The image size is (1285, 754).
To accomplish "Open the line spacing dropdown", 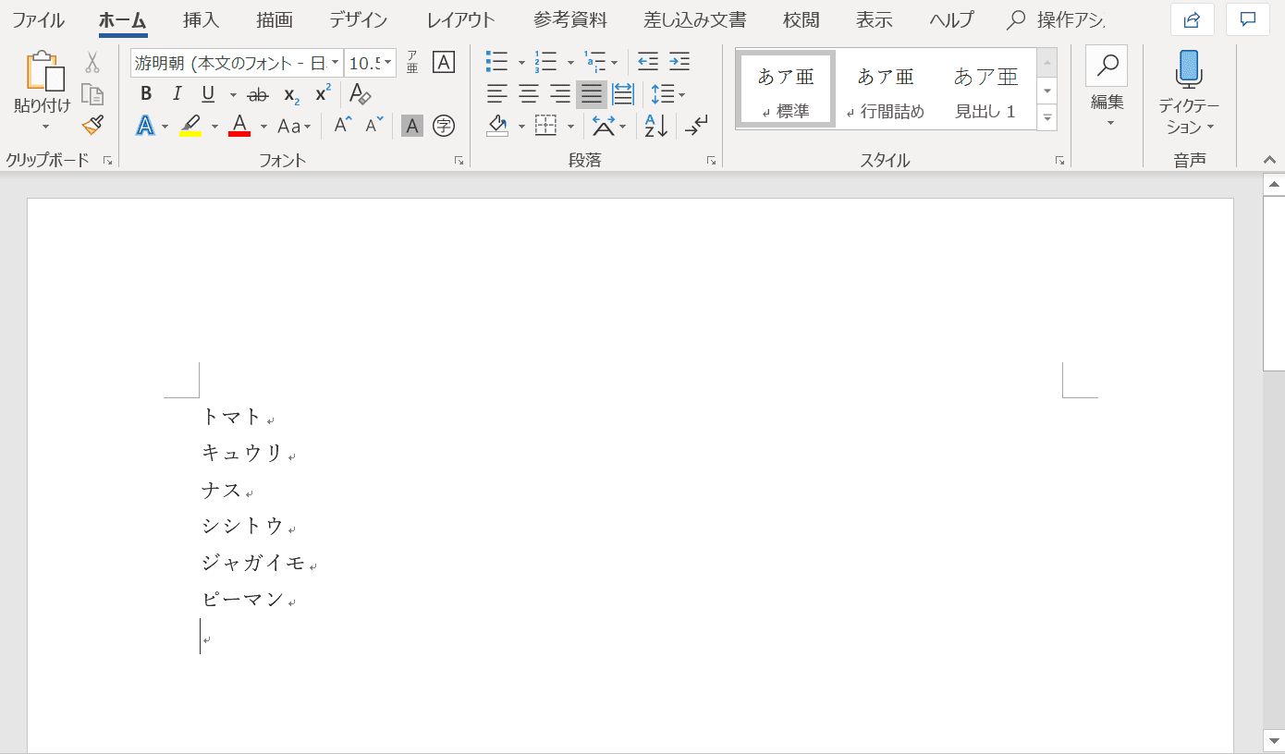I will coord(667,94).
